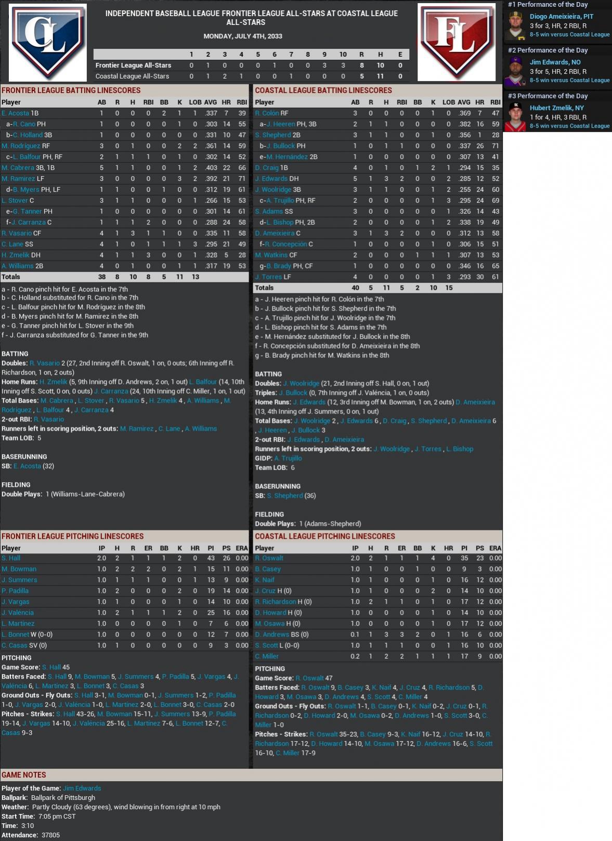
Task: Open Diogo Ameixieira's player portrait
Action: (515, 25)
